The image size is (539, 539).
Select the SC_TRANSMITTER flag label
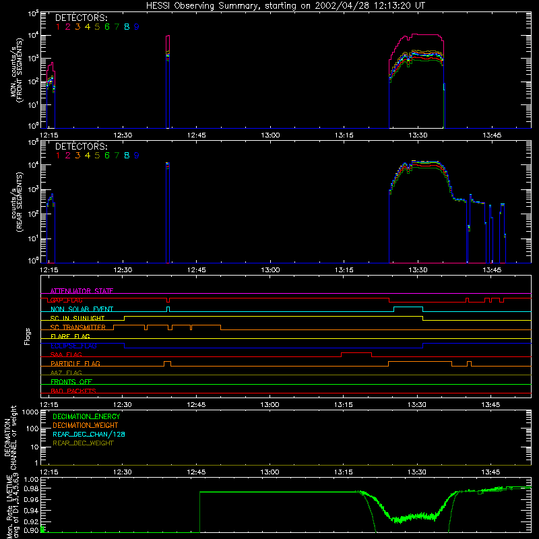78,327
